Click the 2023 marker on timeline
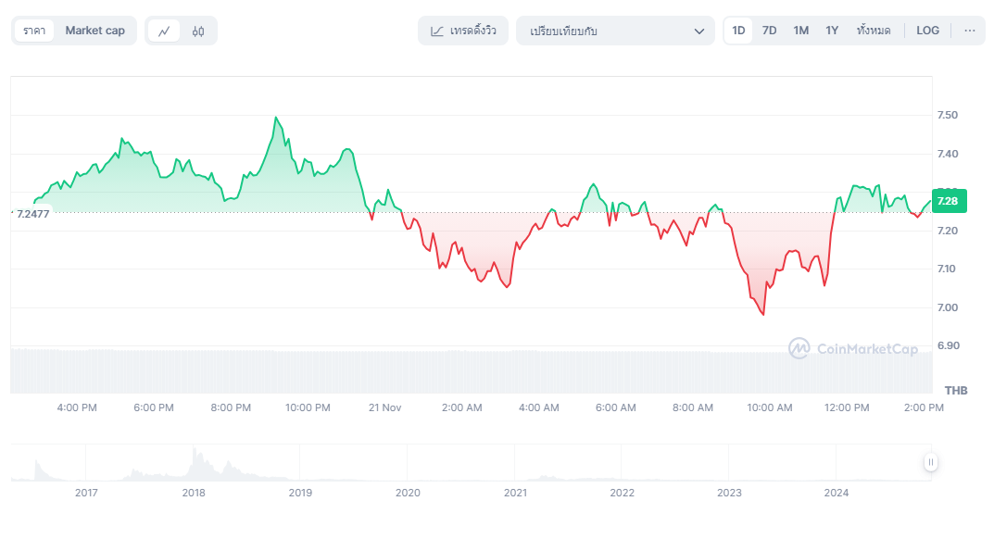The image size is (994, 551). pos(729,493)
